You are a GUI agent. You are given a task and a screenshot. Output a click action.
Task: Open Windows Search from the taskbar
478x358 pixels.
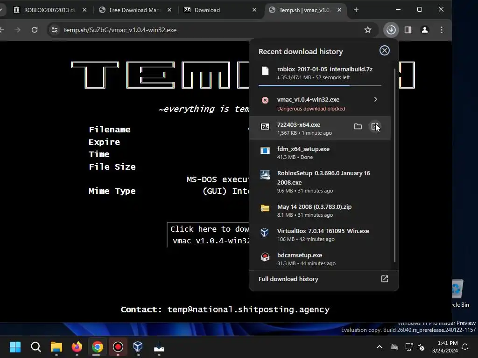(x=35, y=347)
